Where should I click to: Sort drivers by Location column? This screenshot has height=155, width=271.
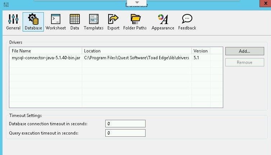click(137, 51)
